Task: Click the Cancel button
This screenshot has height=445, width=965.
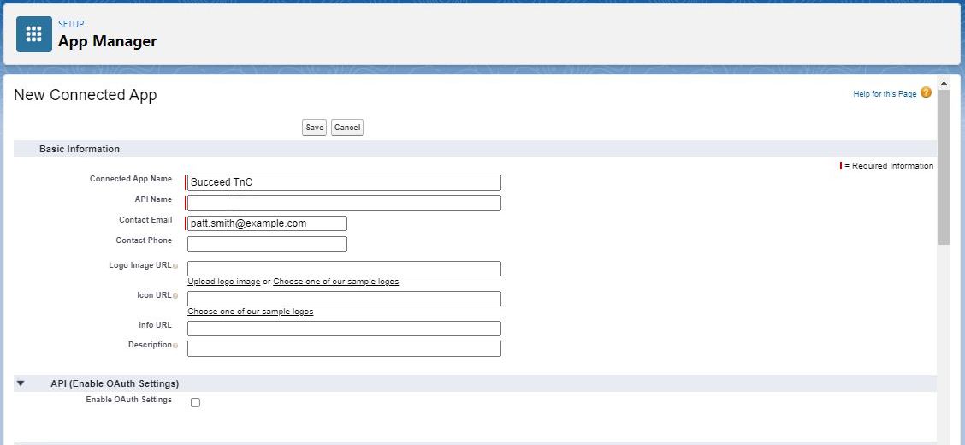Action: 347,128
